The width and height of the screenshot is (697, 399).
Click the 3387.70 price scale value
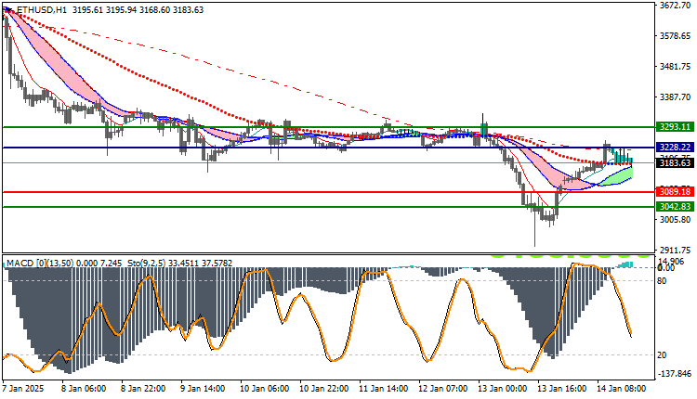[675, 97]
